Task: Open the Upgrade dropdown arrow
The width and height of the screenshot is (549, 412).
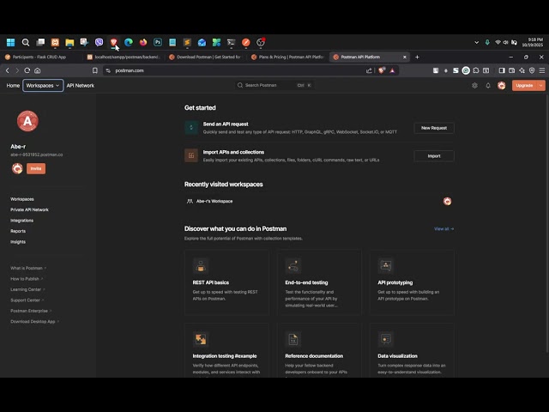Action: [x=541, y=86]
